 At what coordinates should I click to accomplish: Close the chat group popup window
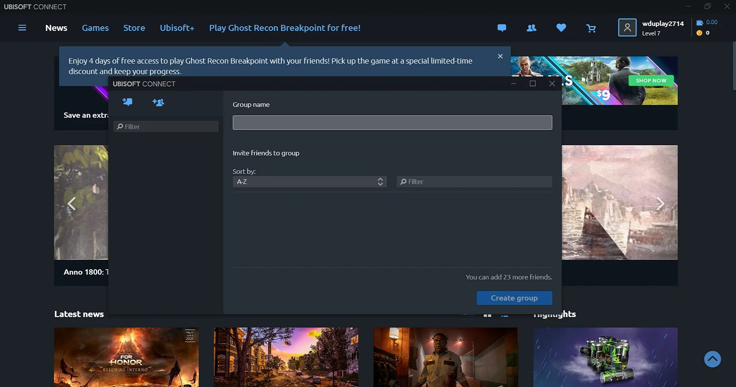click(552, 84)
